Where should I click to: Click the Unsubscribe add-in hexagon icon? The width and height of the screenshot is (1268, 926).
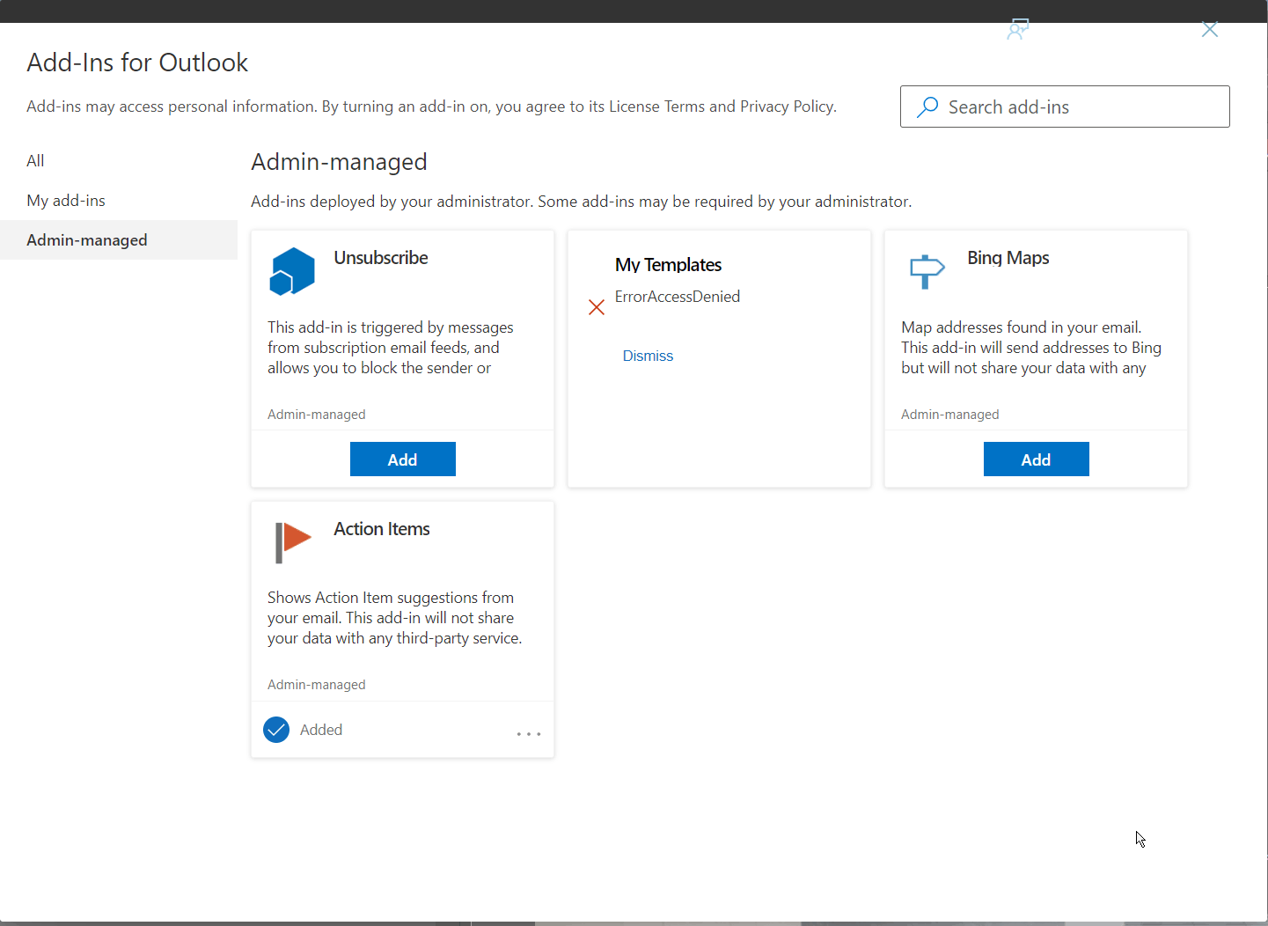click(292, 271)
